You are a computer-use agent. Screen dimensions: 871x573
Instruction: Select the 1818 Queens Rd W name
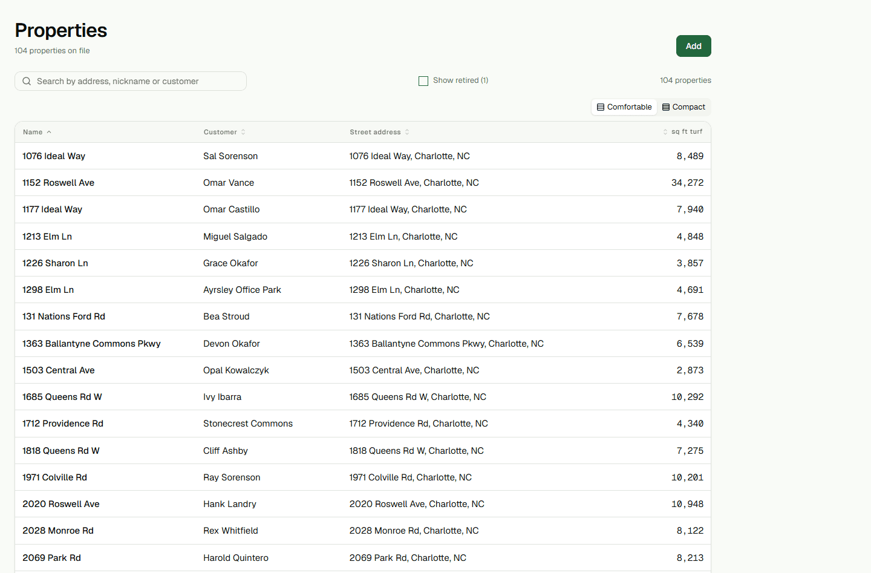61,451
